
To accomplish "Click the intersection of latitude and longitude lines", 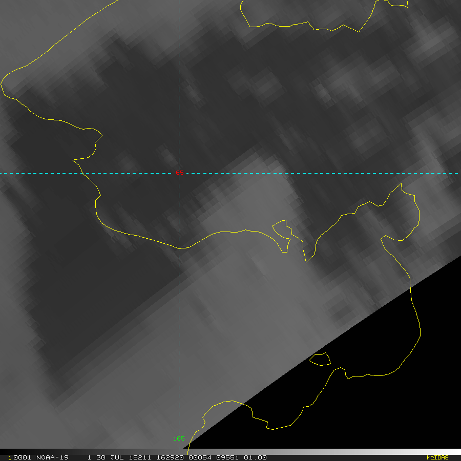I will click(x=179, y=173).
